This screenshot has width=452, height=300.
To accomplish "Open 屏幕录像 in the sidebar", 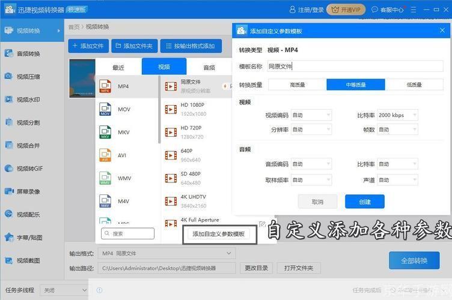I will coord(32,191).
